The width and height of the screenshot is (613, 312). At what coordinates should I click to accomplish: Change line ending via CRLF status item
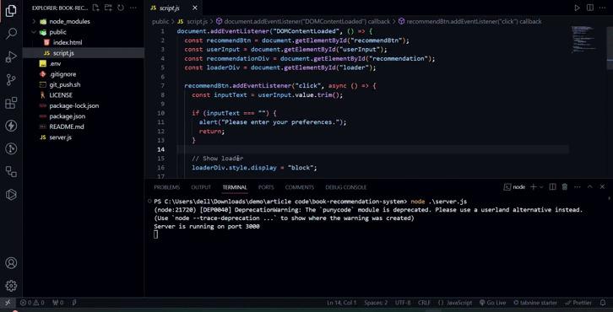[x=424, y=303]
